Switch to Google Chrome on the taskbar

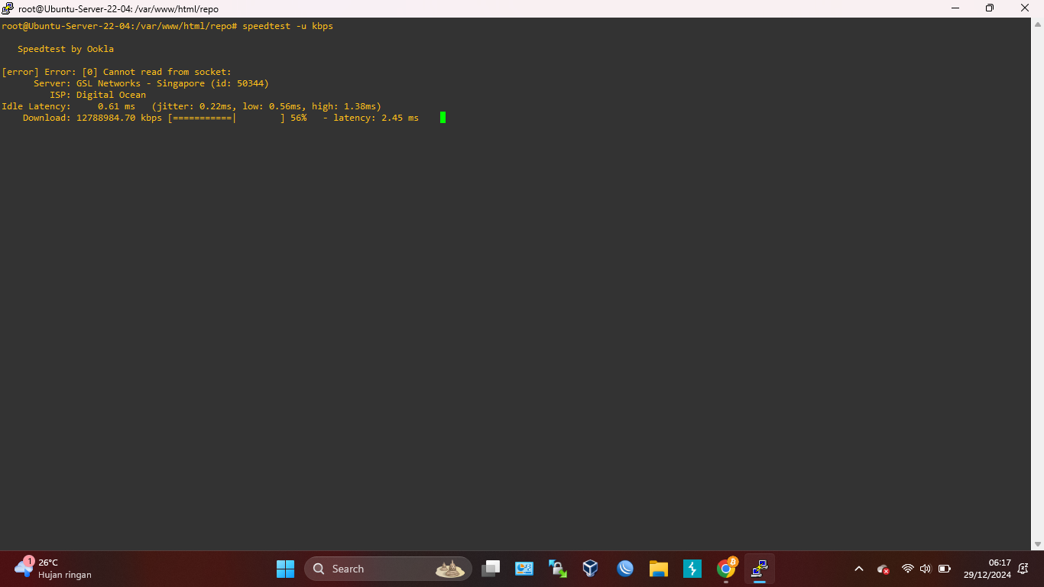pos(726,569)
